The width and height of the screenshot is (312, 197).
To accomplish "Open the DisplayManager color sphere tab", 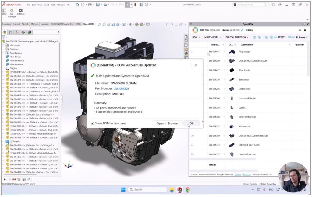I will (x=29, y=32).
